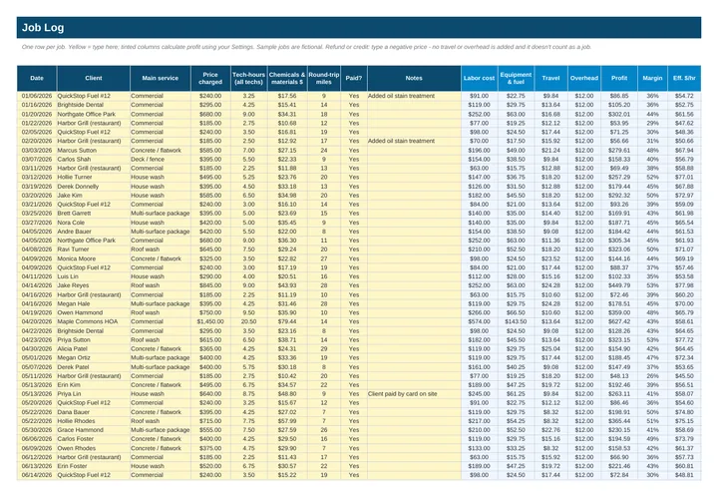This screenshot has width=718, height=497.
Task: Click the Carlos Foster client cell
Action: 94,439
